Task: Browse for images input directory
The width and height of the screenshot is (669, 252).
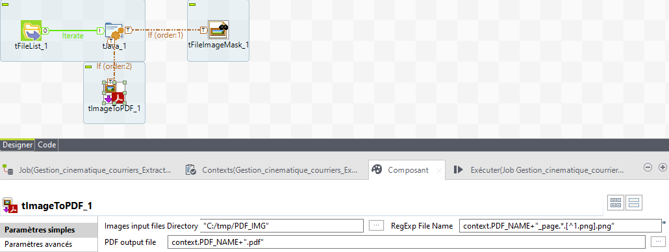Action: [376, 225]
